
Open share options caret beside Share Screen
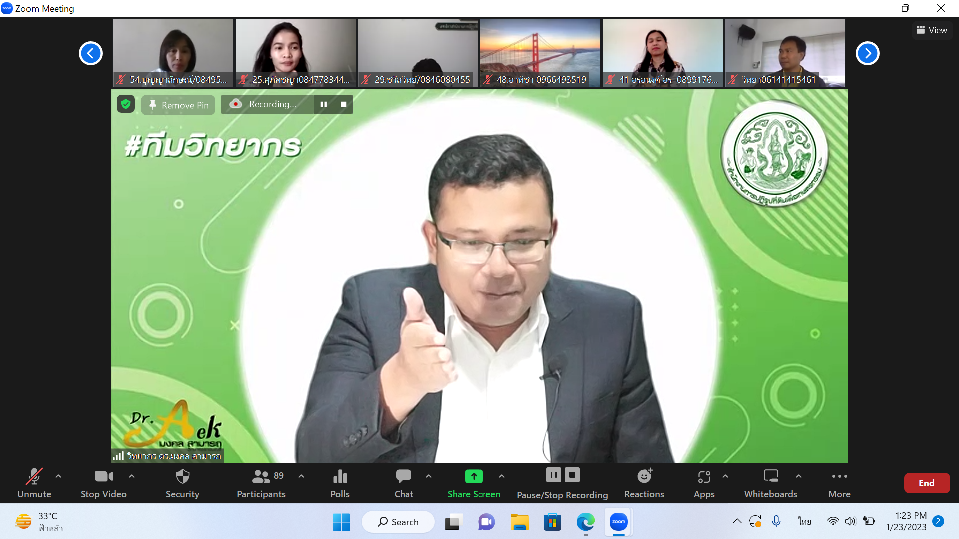pyautogui.click(x=502, y=476)
